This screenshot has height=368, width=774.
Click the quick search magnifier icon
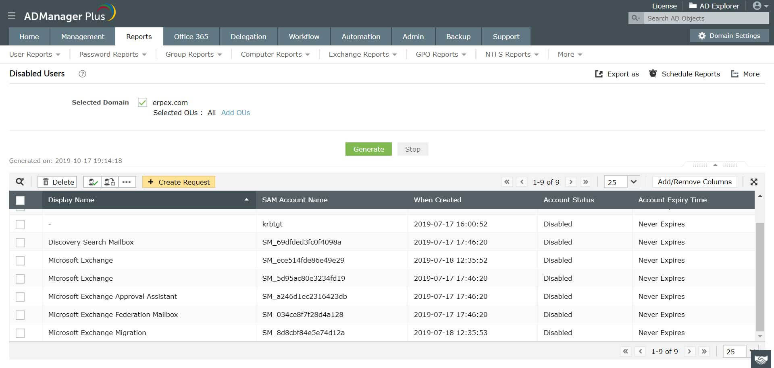pyautogui.click(x=19, y=181)
